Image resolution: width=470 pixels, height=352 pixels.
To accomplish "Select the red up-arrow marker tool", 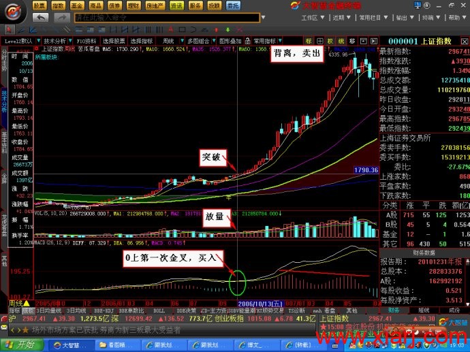I will [x=217, y=30].
